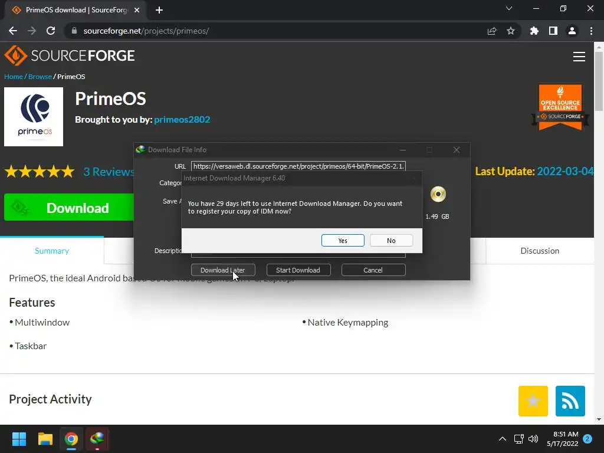
Task: Open File Explorer from taskbar
Action: (45, 439)
